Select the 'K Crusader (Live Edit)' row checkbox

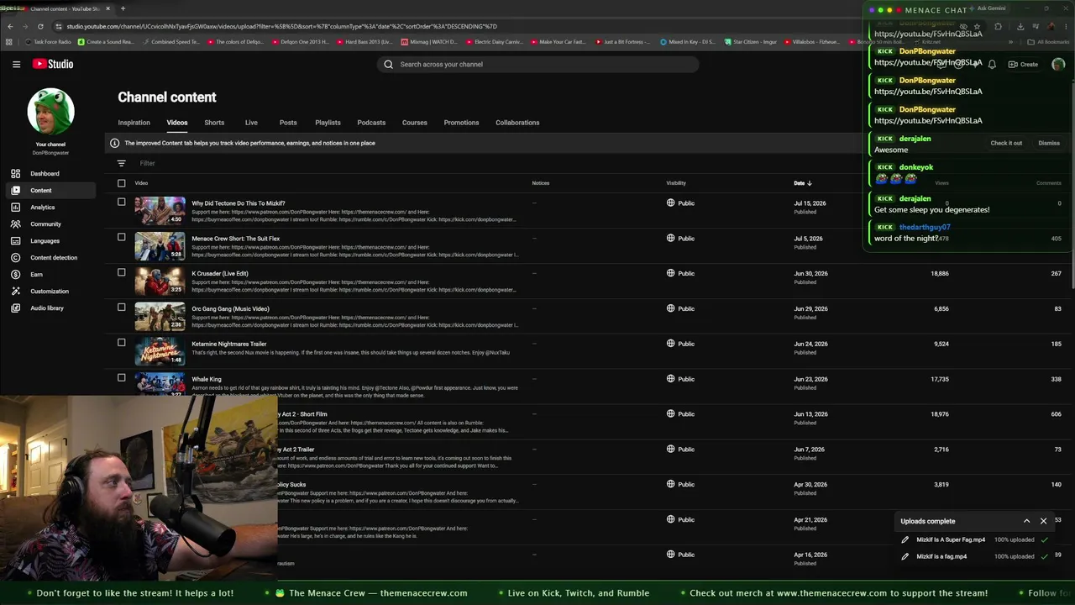(121, 272)
